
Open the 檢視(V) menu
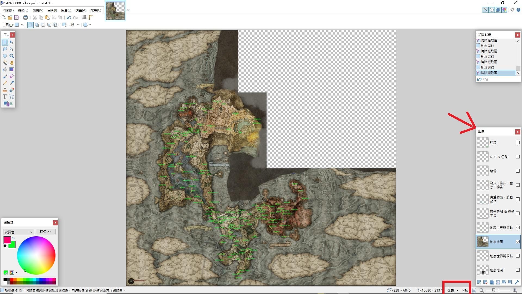[38, 10]
